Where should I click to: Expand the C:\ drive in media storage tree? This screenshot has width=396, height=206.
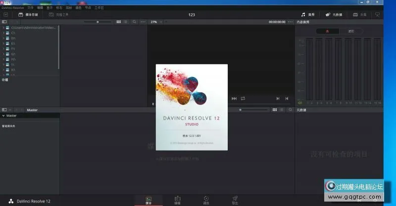coord(3,33)
